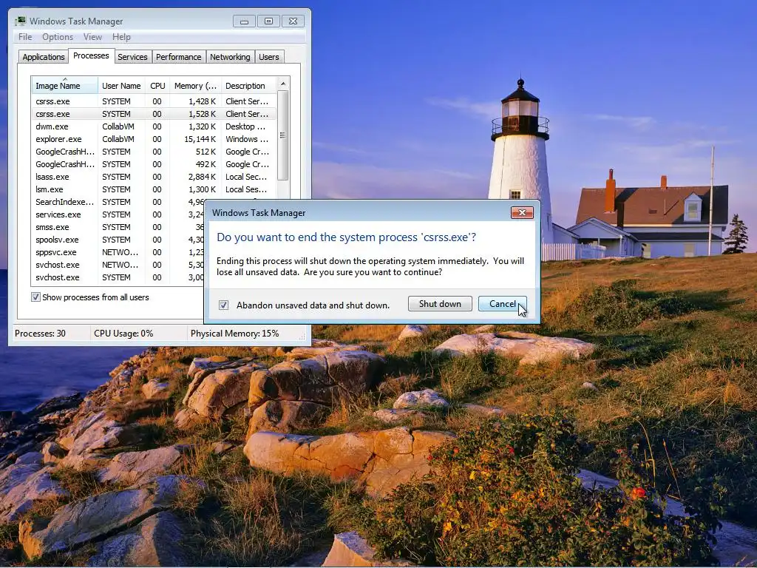Switch to the Processes tab

[x=91, y=55]
